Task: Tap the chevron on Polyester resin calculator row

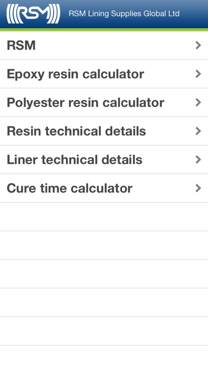Action: 198,103
